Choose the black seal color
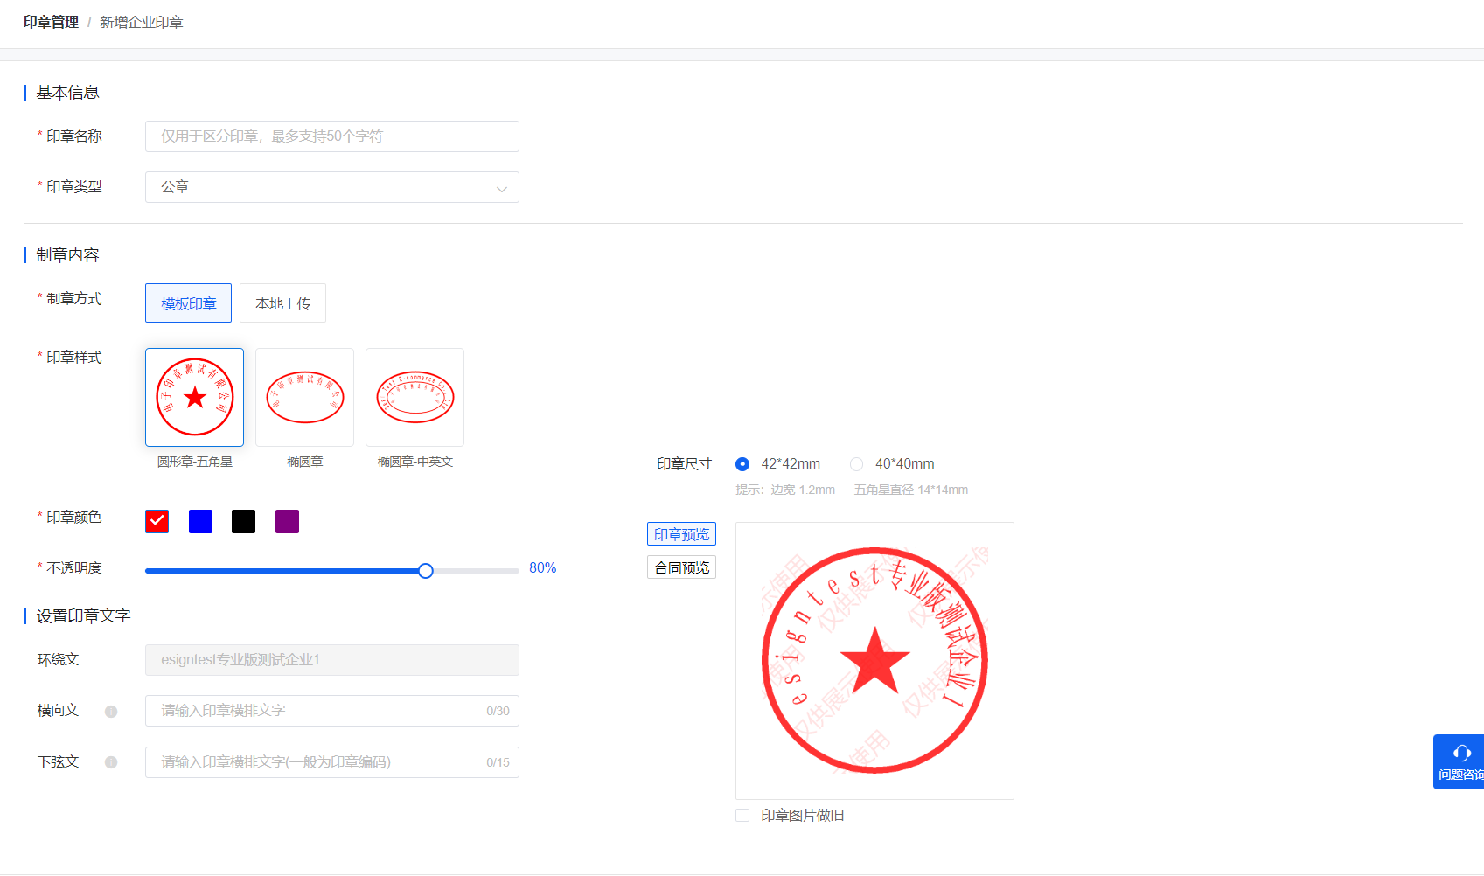Screen dimensions: 1484x876 click(244, 521)
